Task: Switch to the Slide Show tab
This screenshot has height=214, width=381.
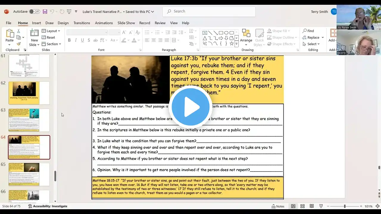Action: (126, 23)
